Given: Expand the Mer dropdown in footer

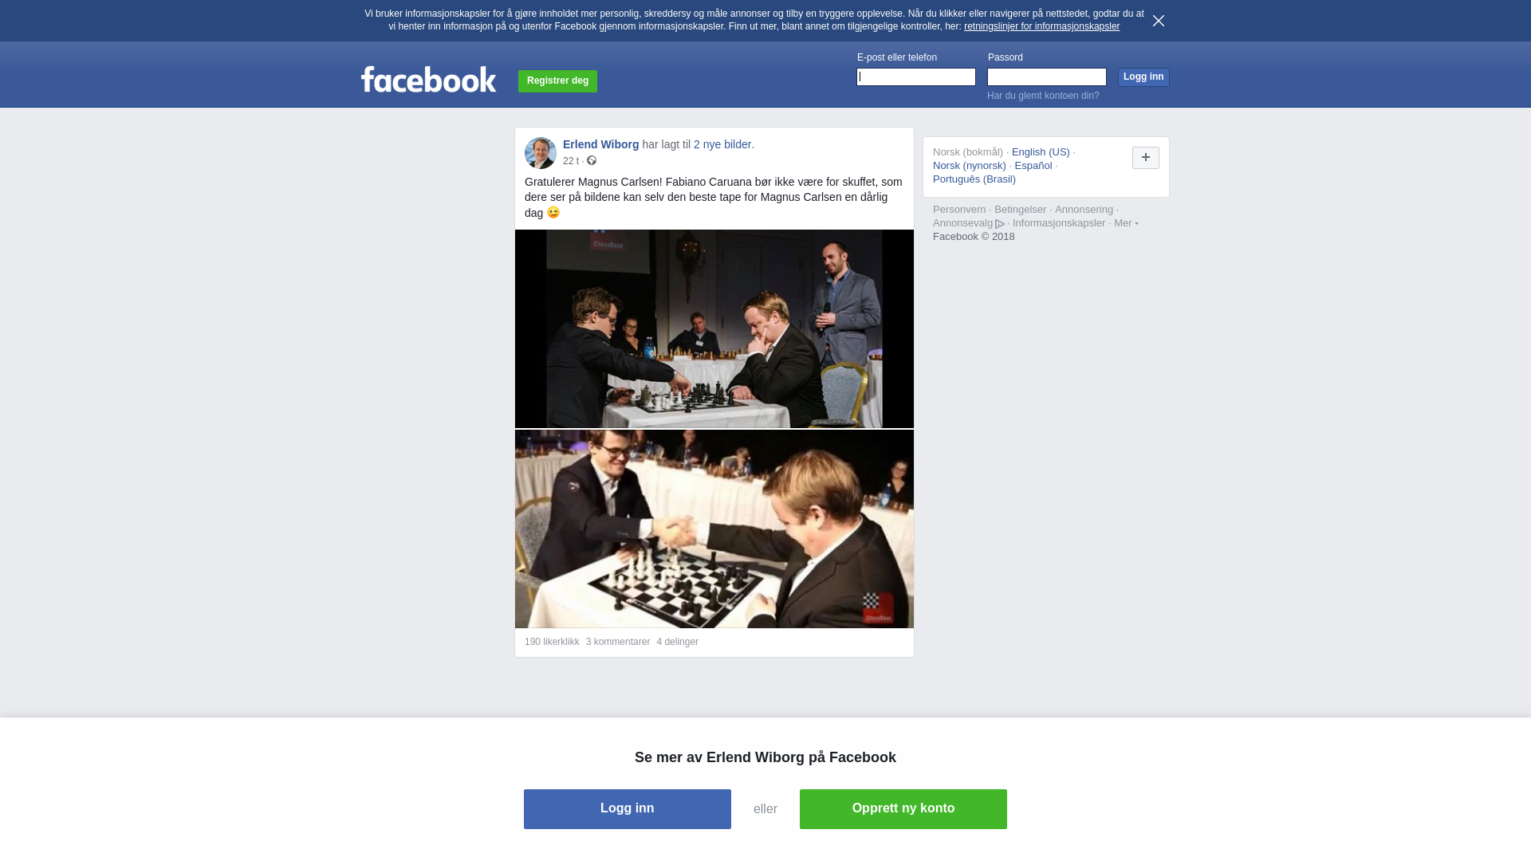Looking at the screenshot, I should point(1126,223).
